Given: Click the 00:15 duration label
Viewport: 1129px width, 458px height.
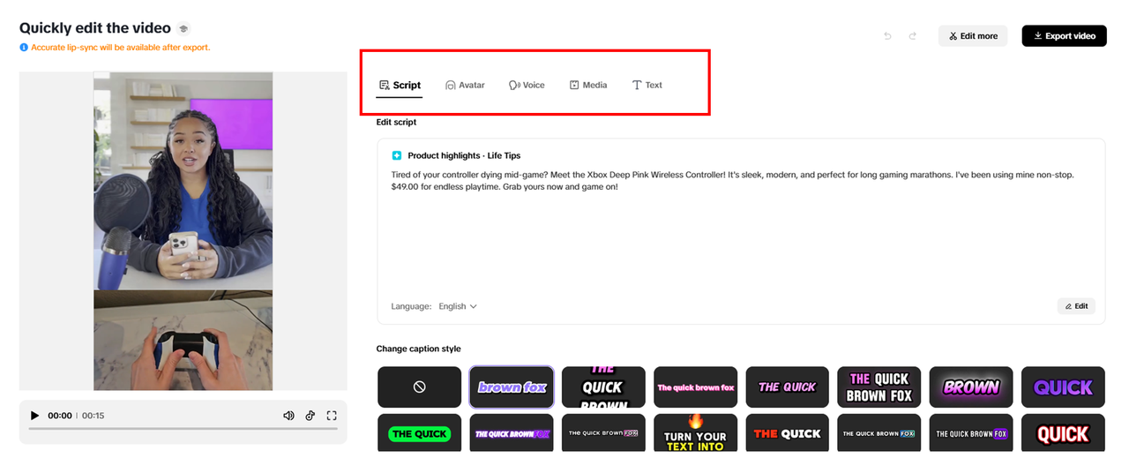Looking at the screenshot, I should click(93, 416).
